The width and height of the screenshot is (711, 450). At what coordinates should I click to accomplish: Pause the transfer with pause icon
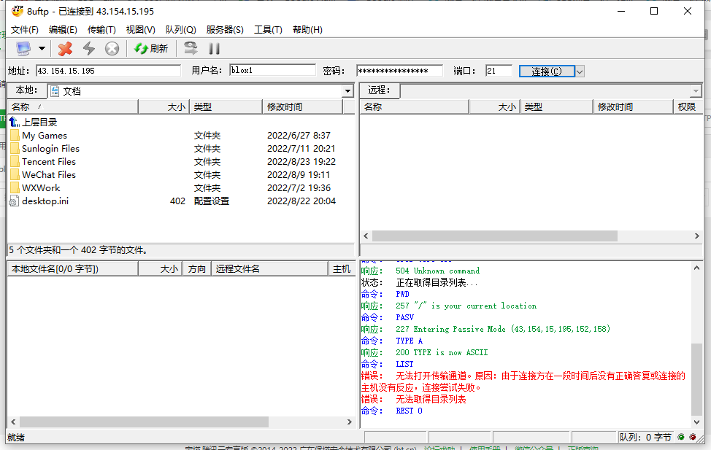click(x=215, y=48)
